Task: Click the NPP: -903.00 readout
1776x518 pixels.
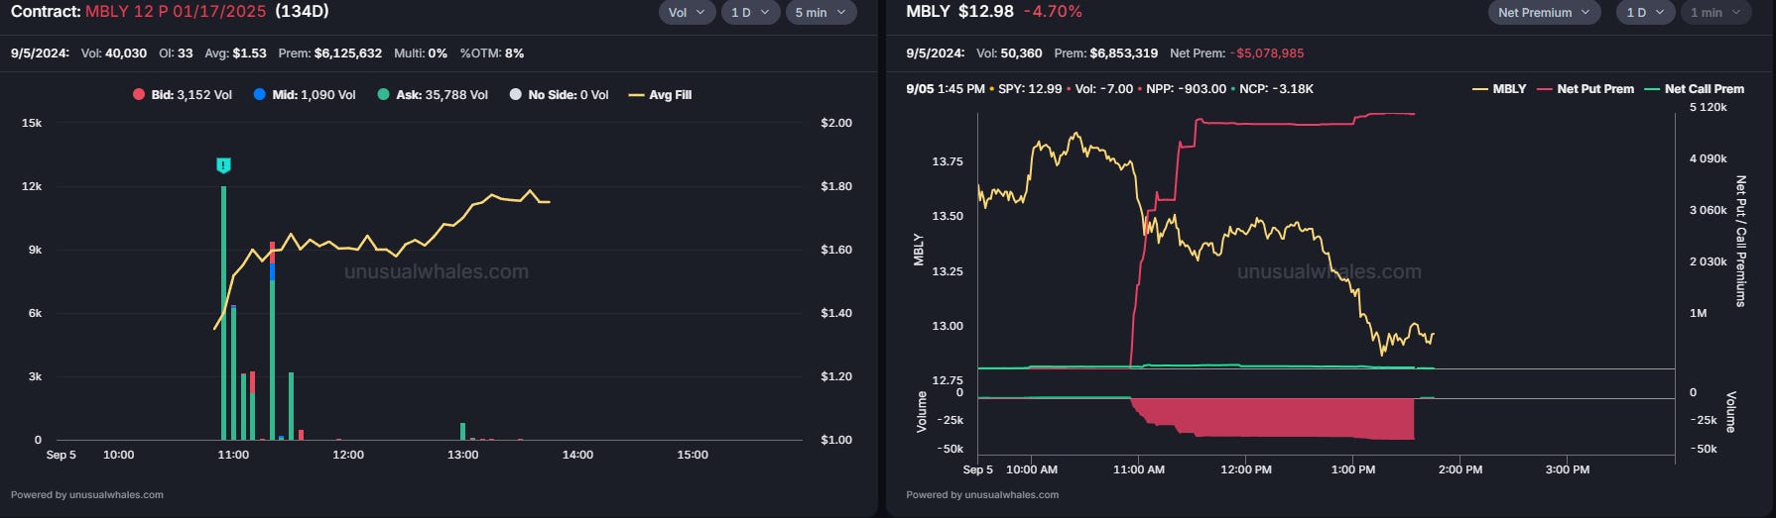Action: pyautogui.click(x=1186, y=89)
